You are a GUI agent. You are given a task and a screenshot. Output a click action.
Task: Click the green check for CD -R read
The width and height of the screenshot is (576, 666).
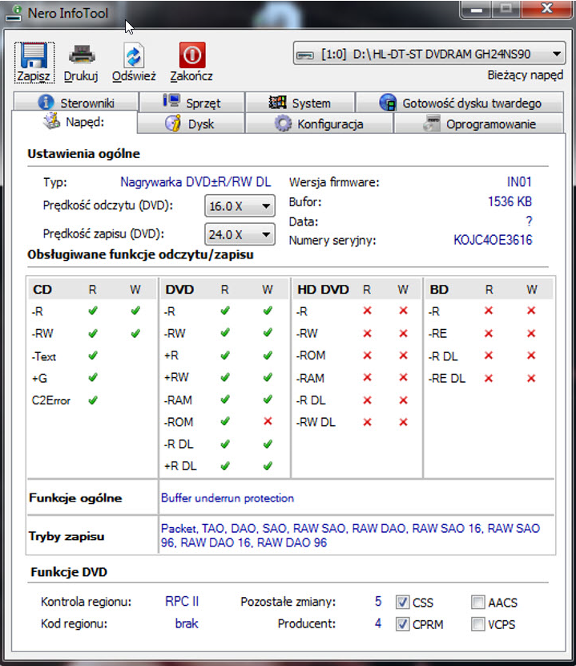click(x=93, y=311)
